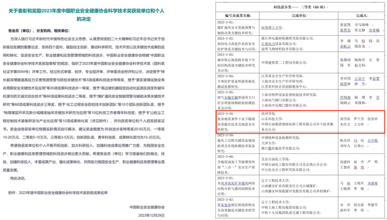Click the 完成人 column header
Screen dimensions: 387x220
click(x=361, y=15)
